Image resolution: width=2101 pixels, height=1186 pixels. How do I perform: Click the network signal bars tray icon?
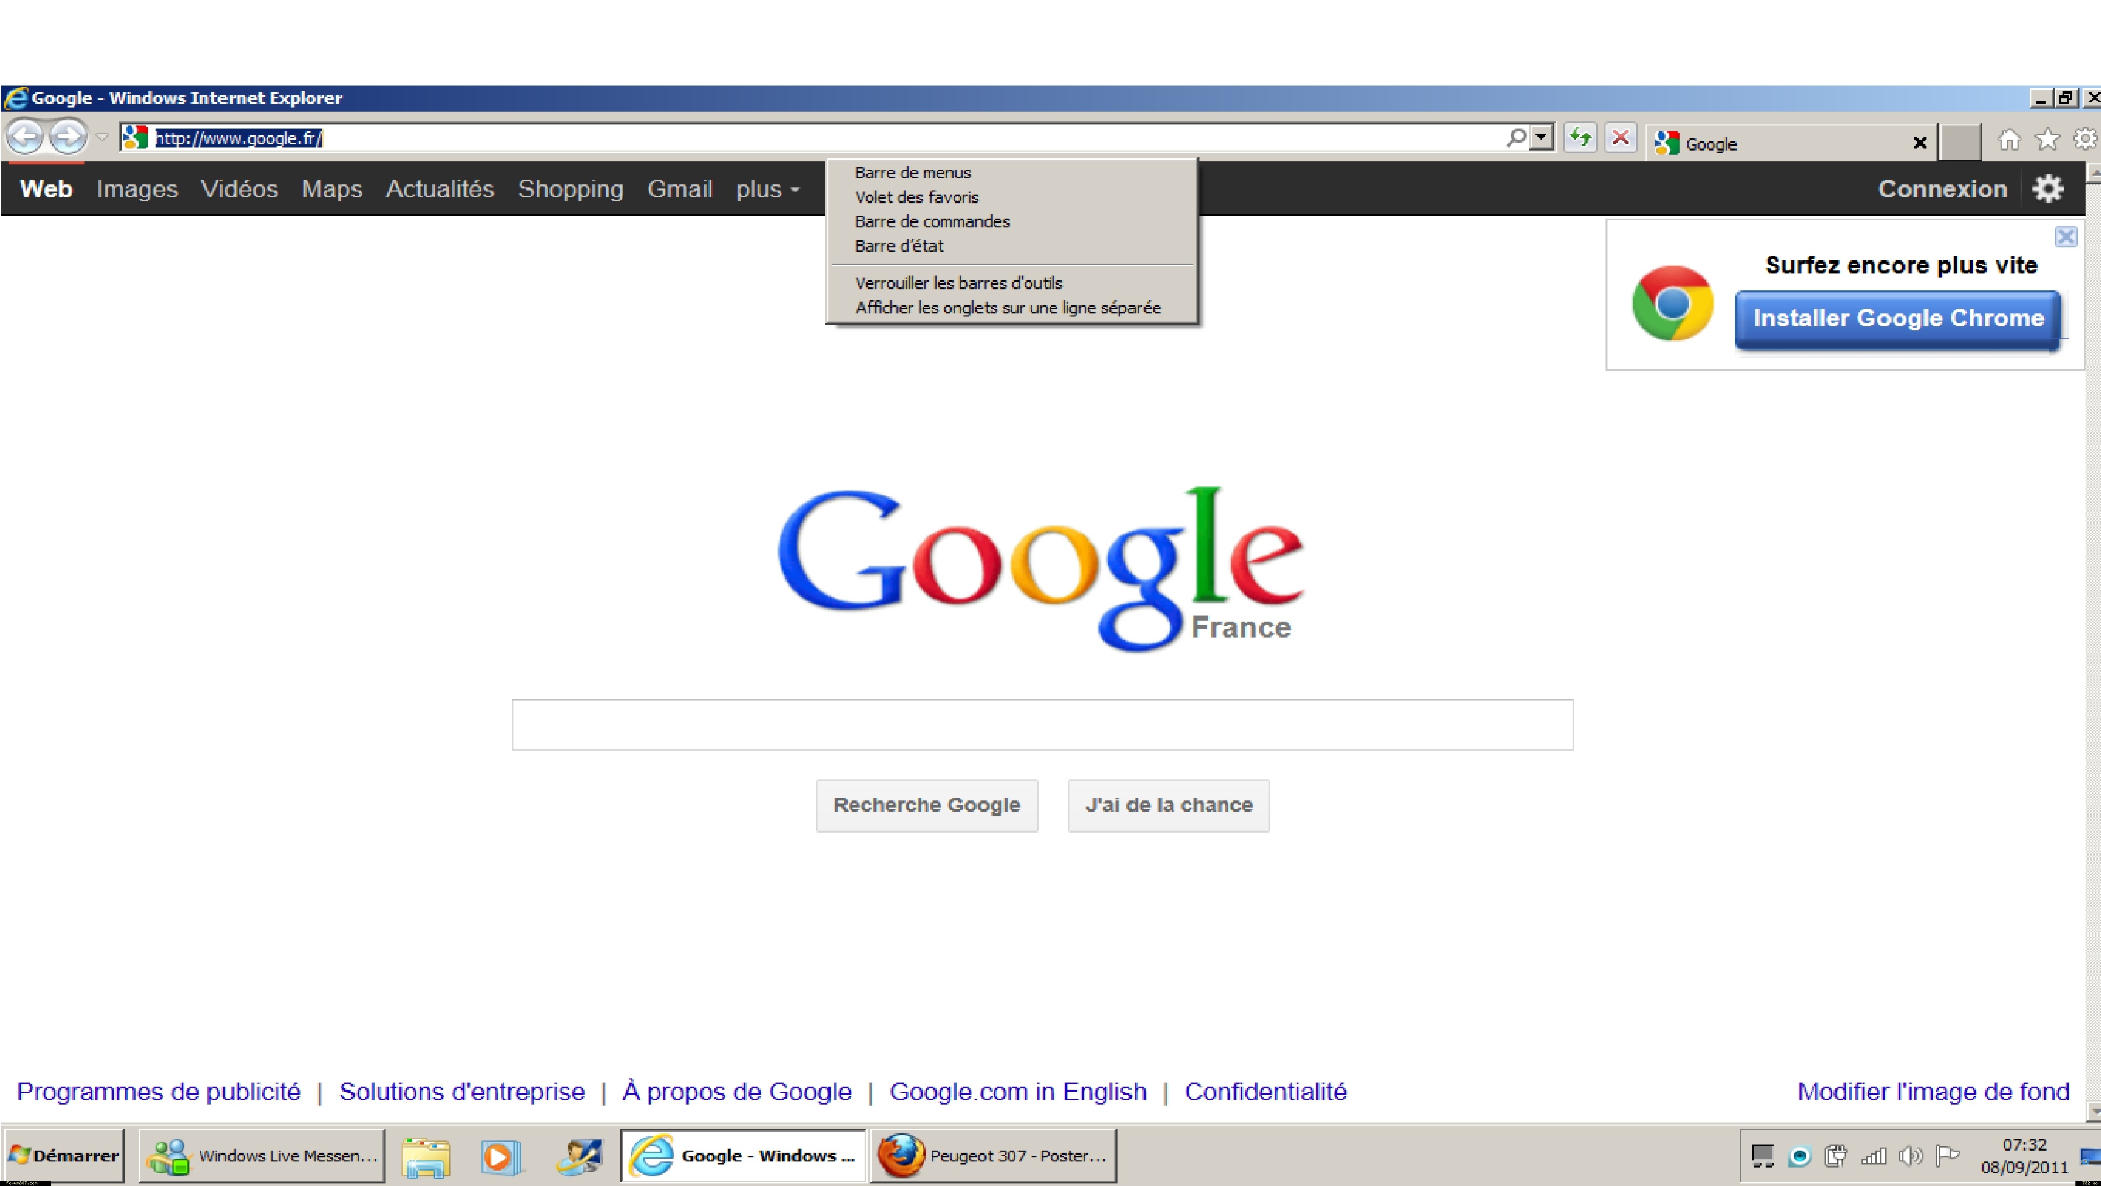pos(1874,1156)
